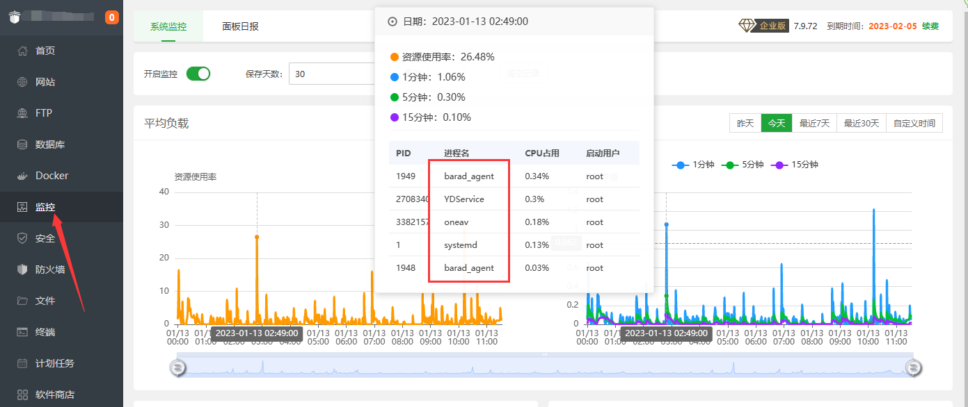
Task: Click PID 3382157 in the process table
Action: pyautogui.click(x=412, y=222)
